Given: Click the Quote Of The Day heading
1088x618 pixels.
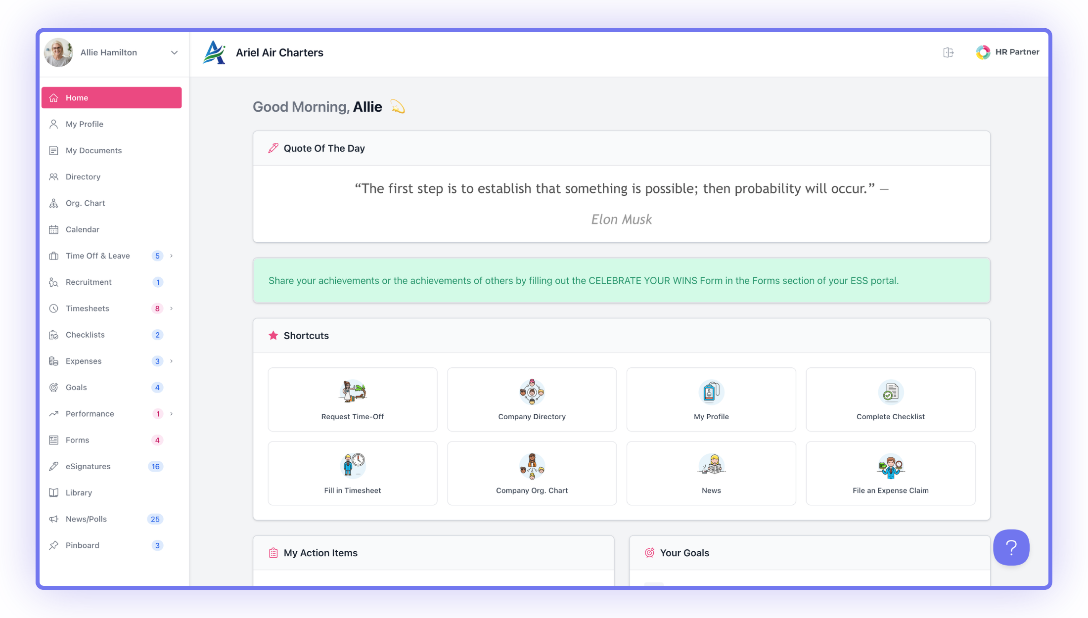Looking at the screenshot, I should pos(324,148).
